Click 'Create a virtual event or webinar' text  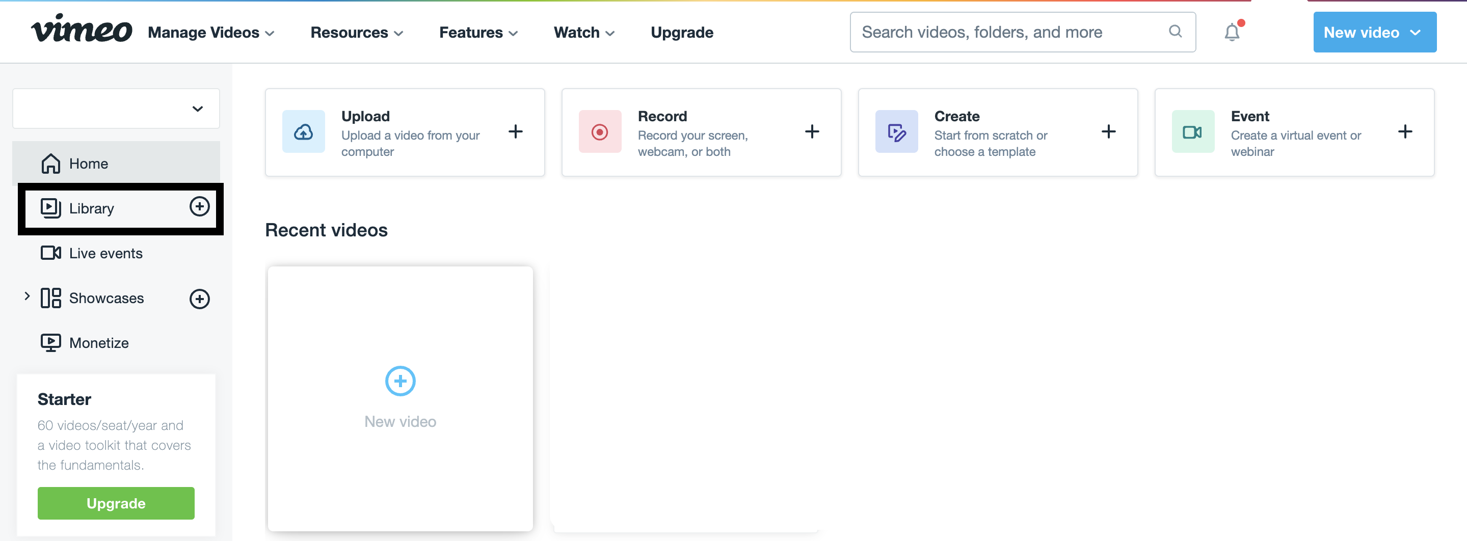(1296, 144)
